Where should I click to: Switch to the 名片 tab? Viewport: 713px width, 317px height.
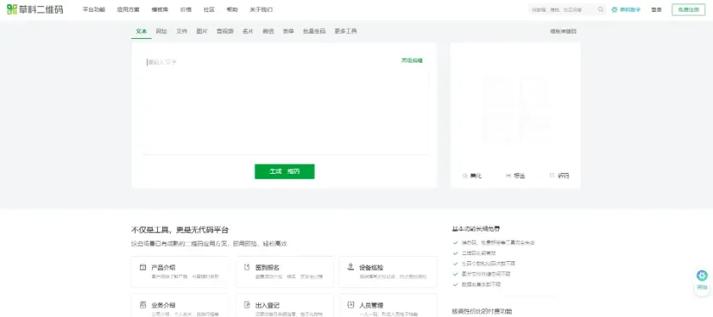(248, 31)
